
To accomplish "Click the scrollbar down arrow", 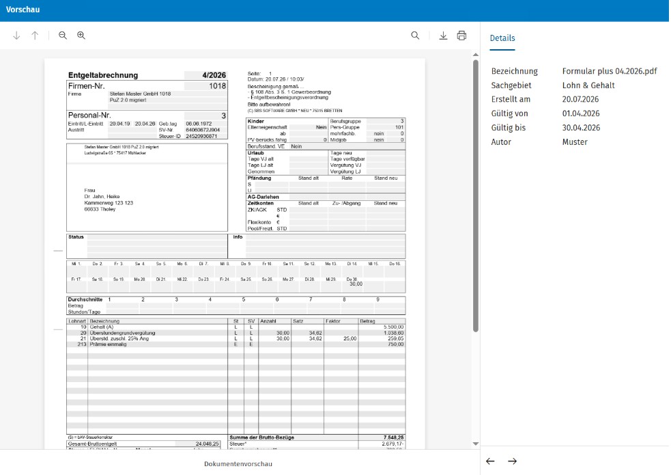I will (476, 444).
